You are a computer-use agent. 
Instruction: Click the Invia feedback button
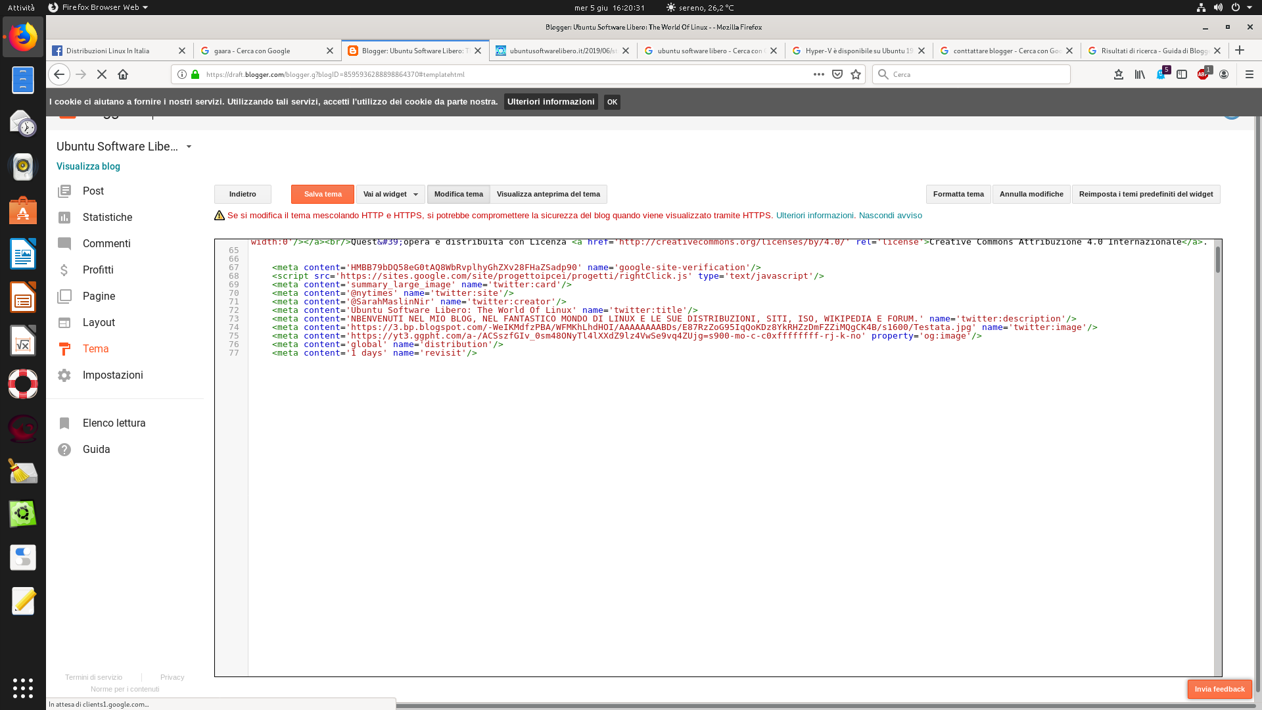(x=1219, y=689)
